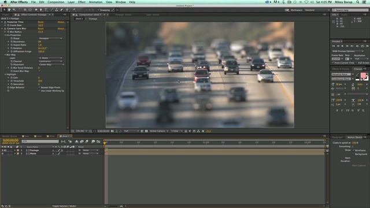370x208 pixels.
Task: Toggle Invert Blur Map checkbox
Action: point(39,71)
